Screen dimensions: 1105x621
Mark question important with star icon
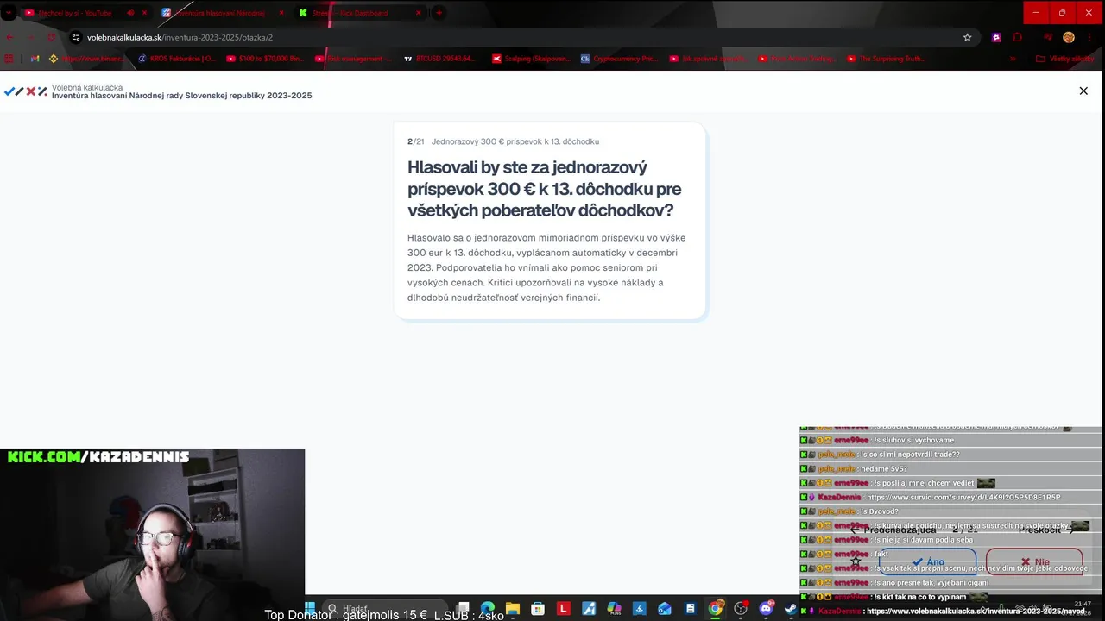point(856,561)
